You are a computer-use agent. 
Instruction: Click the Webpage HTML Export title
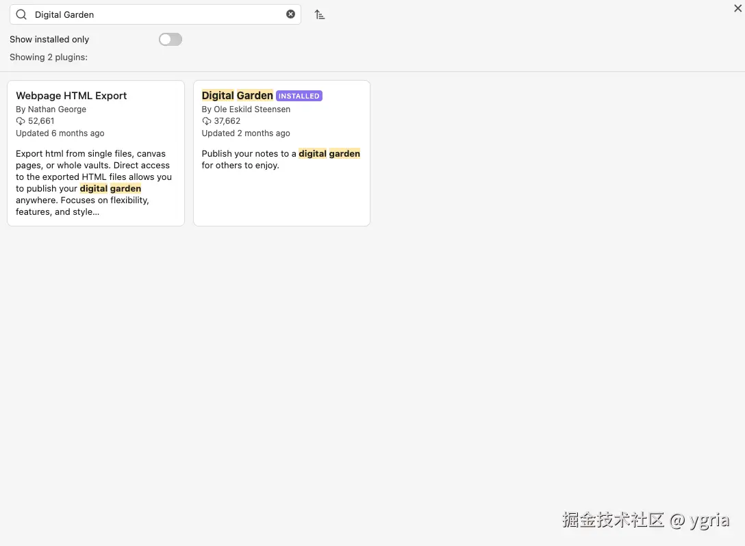pos(71,95)
